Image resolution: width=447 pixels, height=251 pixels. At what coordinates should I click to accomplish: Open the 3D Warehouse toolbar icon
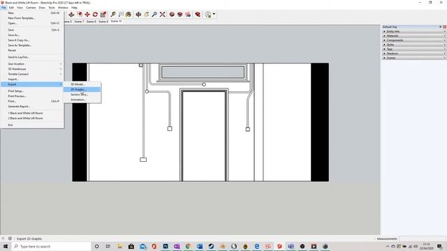coord(172,14)
